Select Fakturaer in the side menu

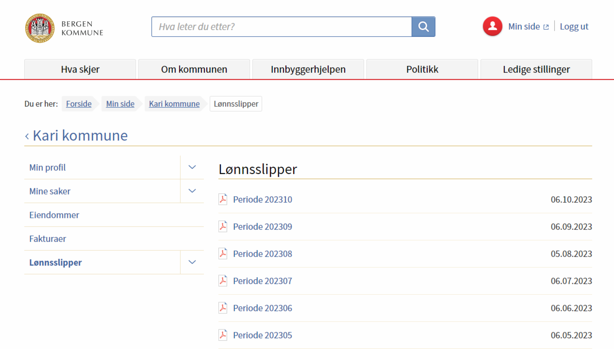(48, 238)
